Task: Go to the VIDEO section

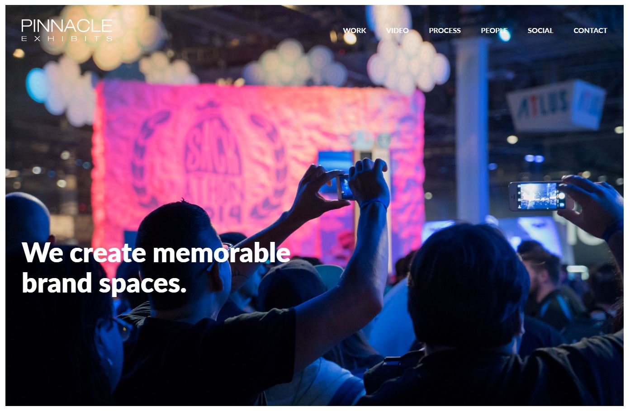Action: tap(397, 31)
